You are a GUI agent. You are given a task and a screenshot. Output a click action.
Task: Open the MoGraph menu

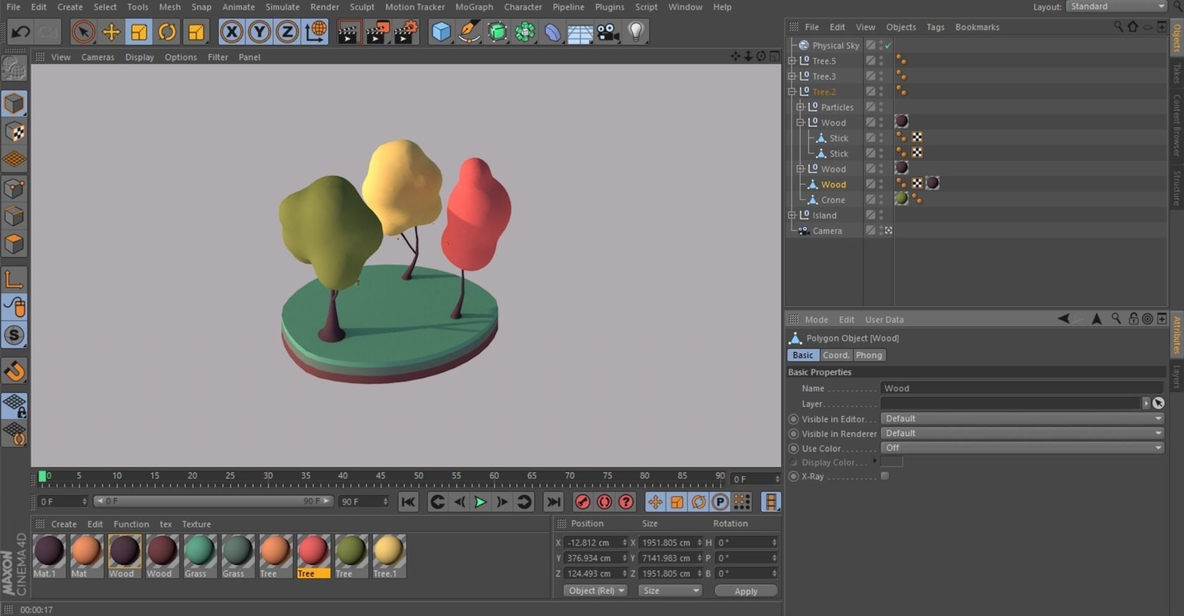[474, 7]
